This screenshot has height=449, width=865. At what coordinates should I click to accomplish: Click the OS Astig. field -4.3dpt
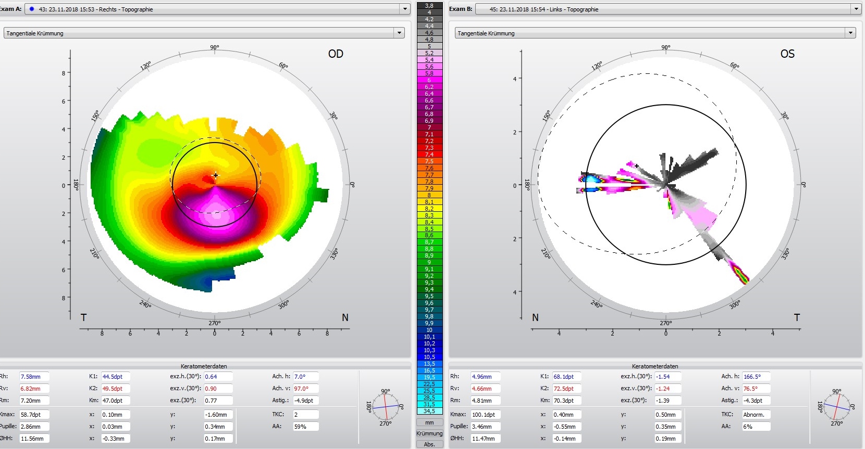click(756, 401)
